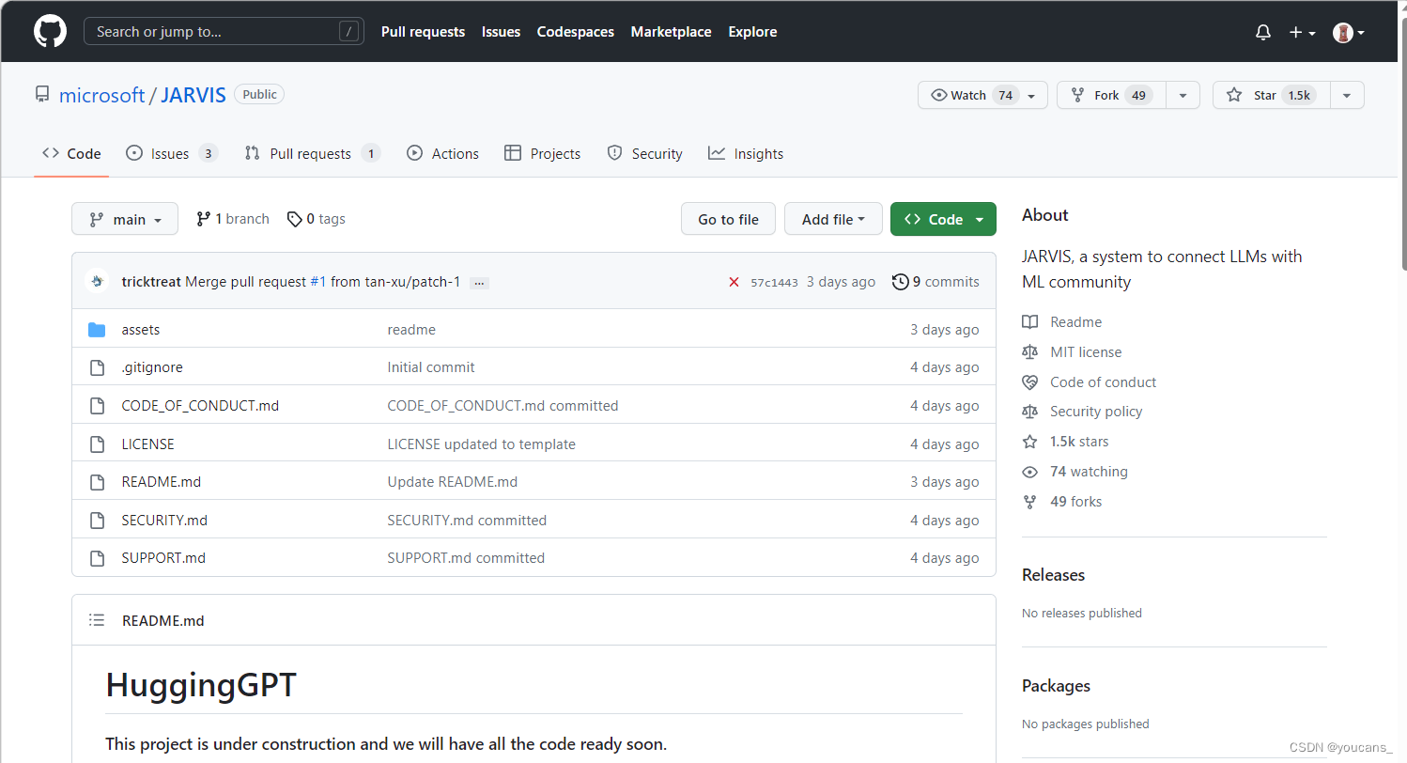Viewport: 1407px width, 763px height.
Task: Expand the Star lists dropdown arrow
Action: pos(1347,95)
